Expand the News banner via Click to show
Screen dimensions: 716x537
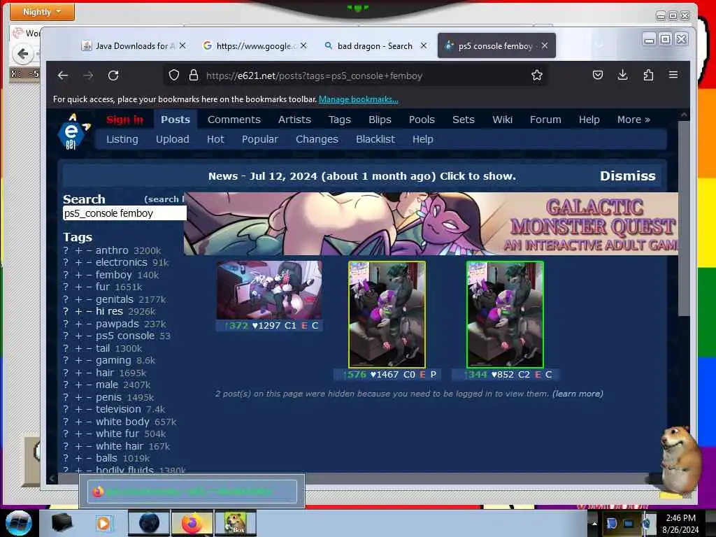coord(478,176)
